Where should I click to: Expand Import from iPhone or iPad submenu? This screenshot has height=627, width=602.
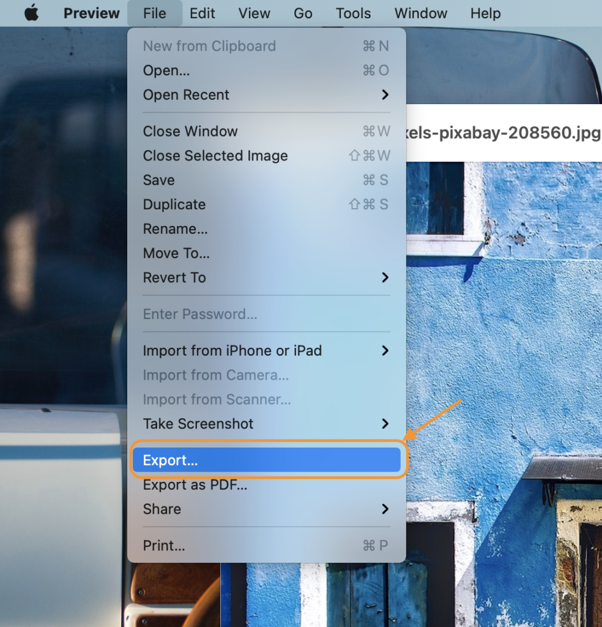pos(232,351)
